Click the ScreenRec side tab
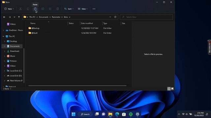Viewport: 211px width, 118px height. point(209,47)
